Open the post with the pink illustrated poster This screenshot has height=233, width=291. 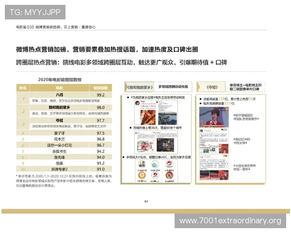click(x=145, y=142)
